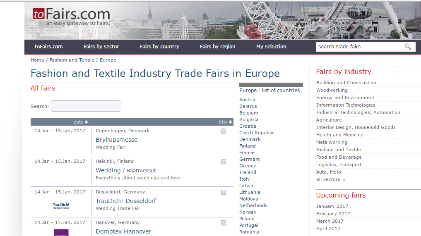Open Fairs by sector menu
Viewport: 421px width, 236px height.
pos(101,47)
